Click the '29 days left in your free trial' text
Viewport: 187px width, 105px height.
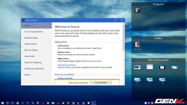(78, 83)
